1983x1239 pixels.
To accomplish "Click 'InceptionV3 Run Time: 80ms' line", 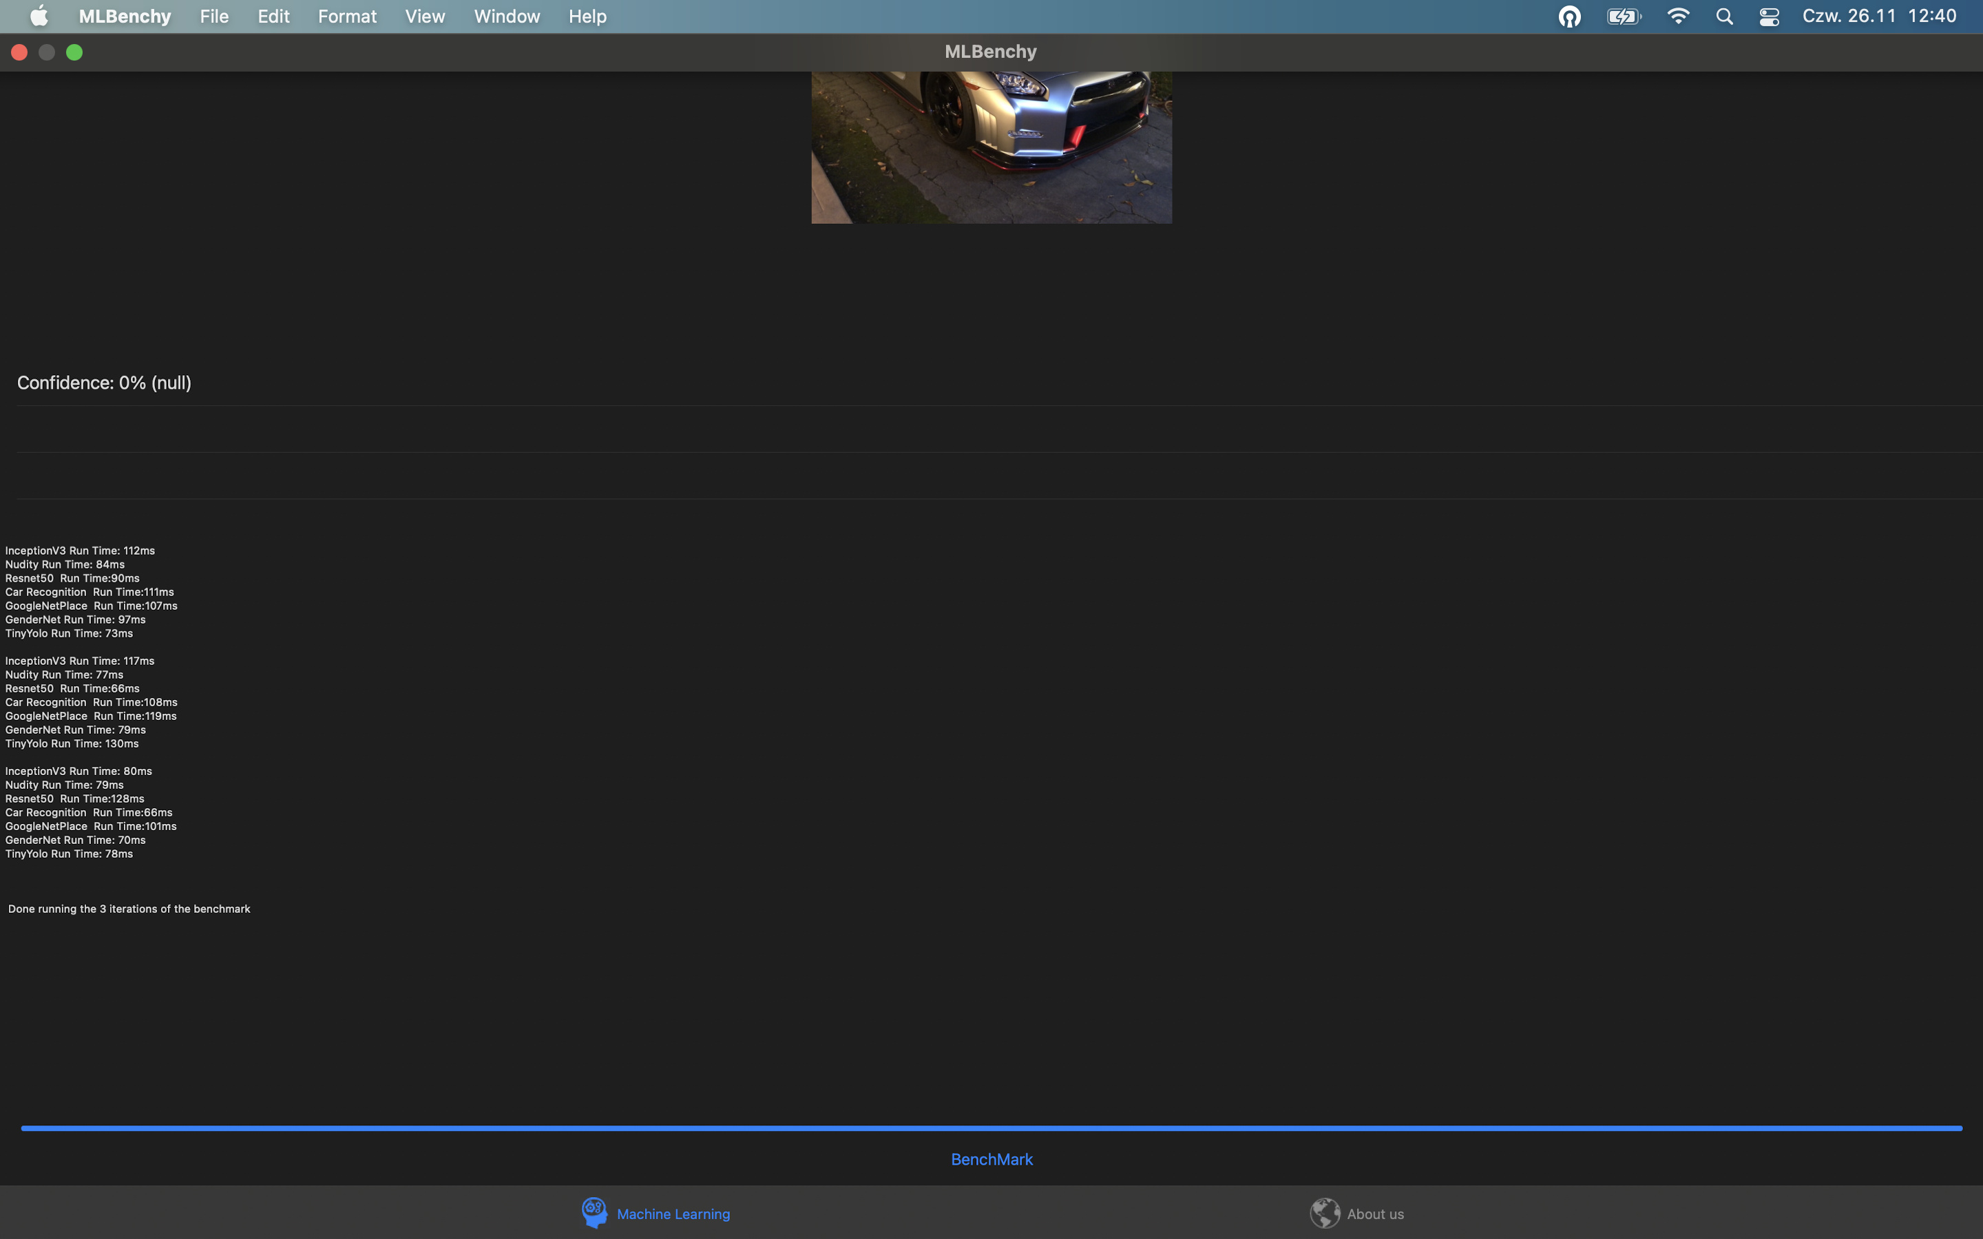I will (78, 771).
